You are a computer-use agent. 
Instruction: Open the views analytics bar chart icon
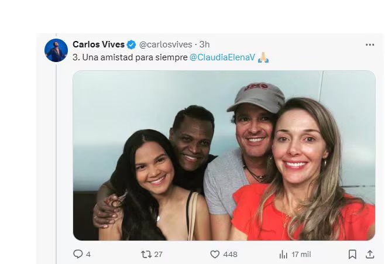(283, 254)
